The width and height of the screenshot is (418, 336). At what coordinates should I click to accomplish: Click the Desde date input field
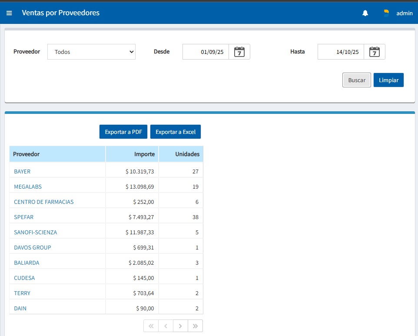(x=206, y=52)
